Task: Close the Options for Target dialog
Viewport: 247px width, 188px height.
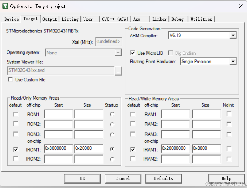Action: coord(241,6)
